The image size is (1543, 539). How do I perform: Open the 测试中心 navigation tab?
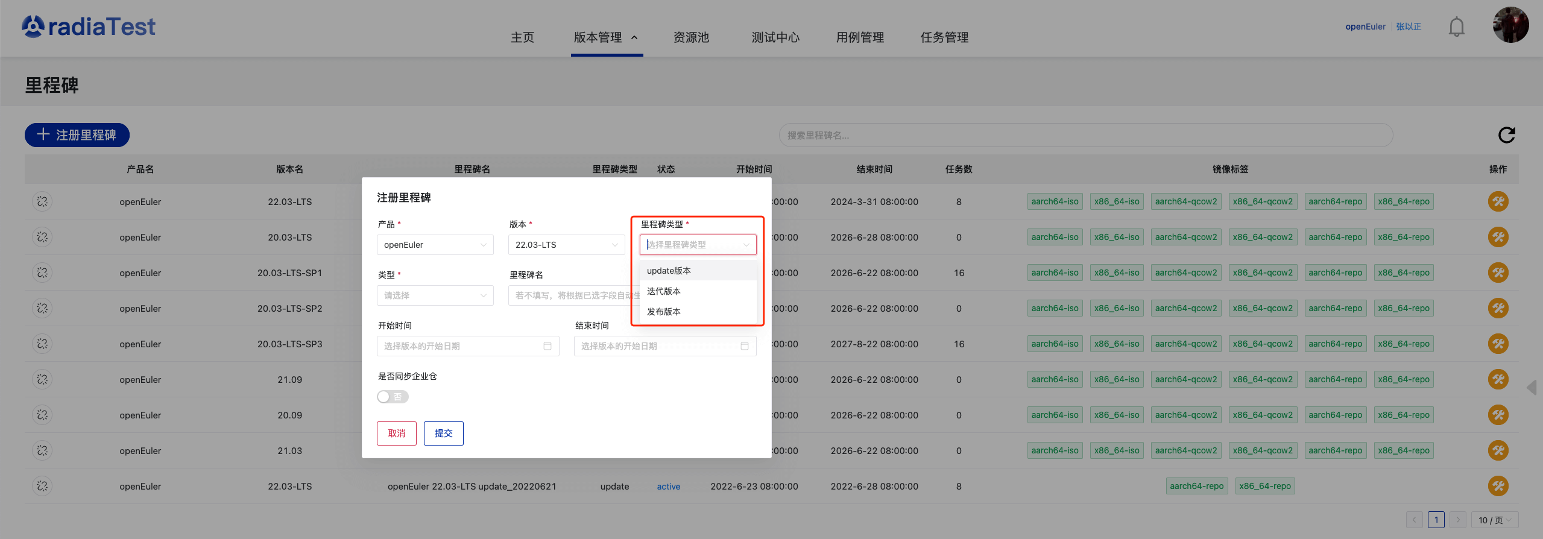[x=775, y=37]
